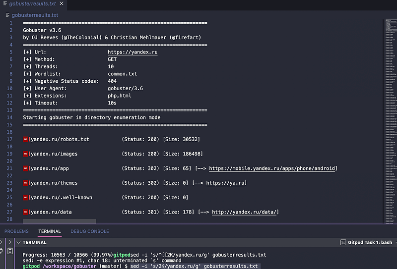Click the ESC character marker on images line
Image resolution: width=397 pixels, height=269 pixels.
pos(25,154)
